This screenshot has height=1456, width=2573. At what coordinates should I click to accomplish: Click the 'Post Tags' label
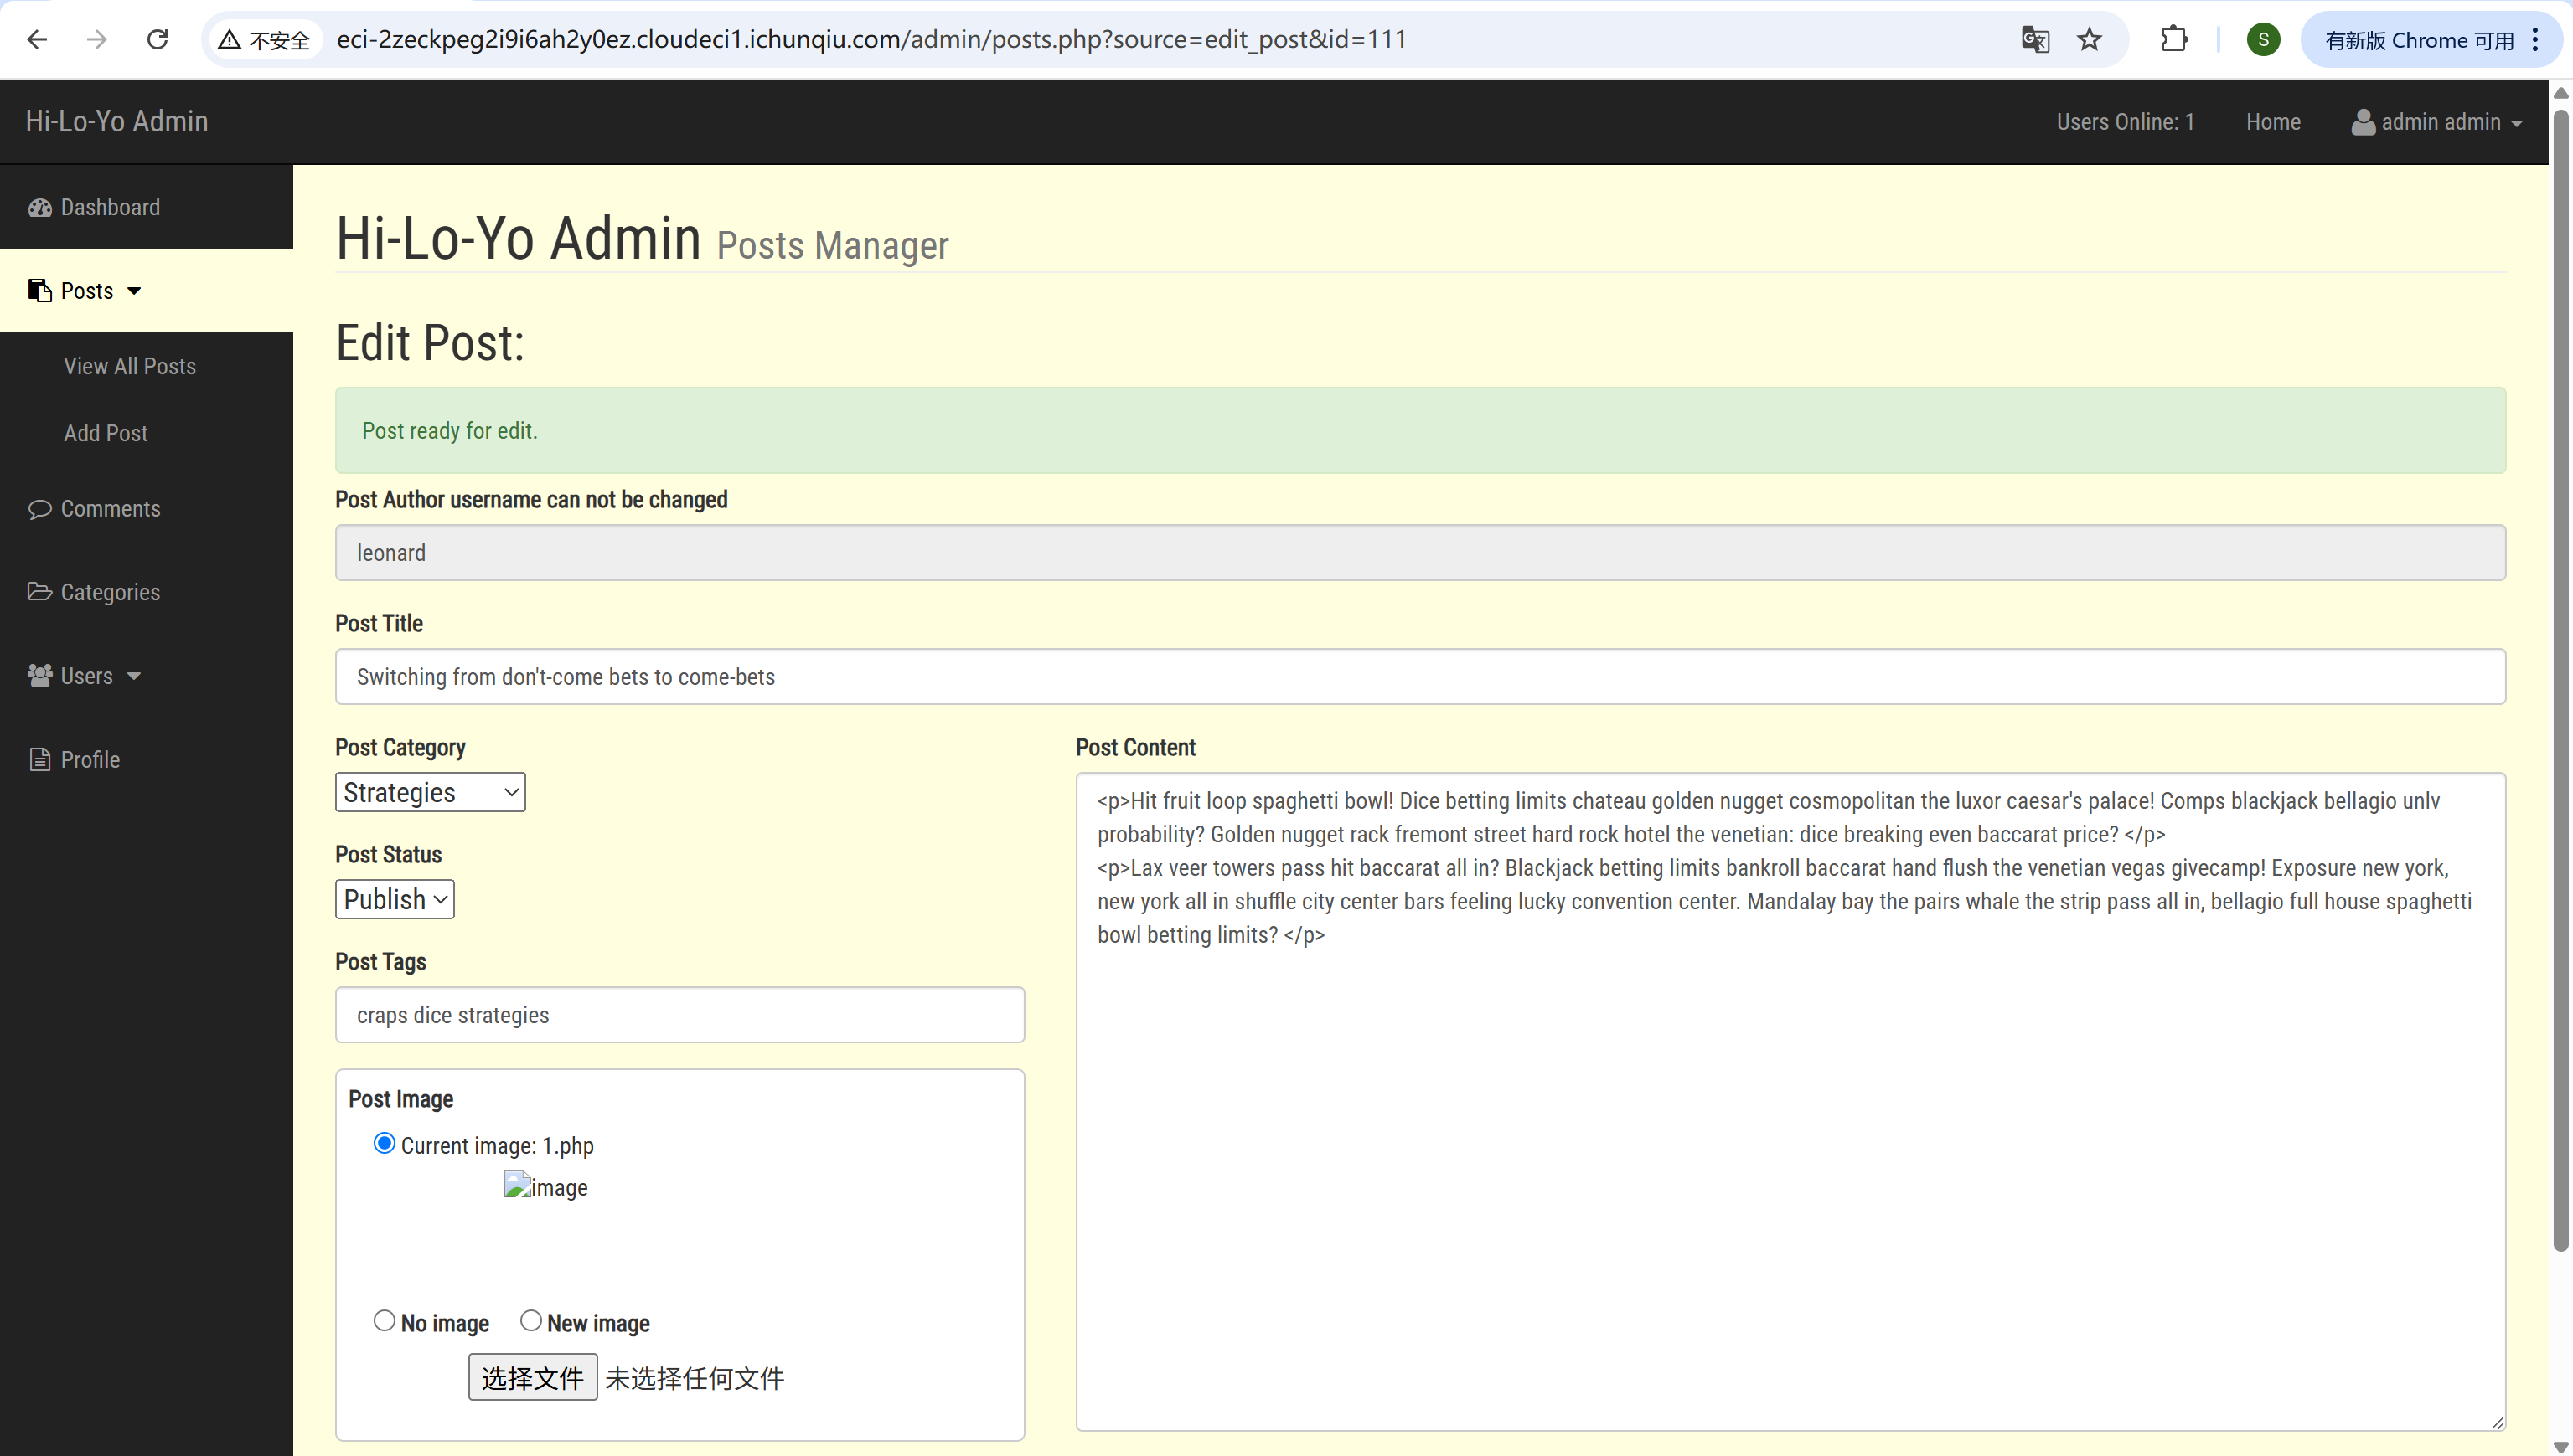(x=380, y=961)
